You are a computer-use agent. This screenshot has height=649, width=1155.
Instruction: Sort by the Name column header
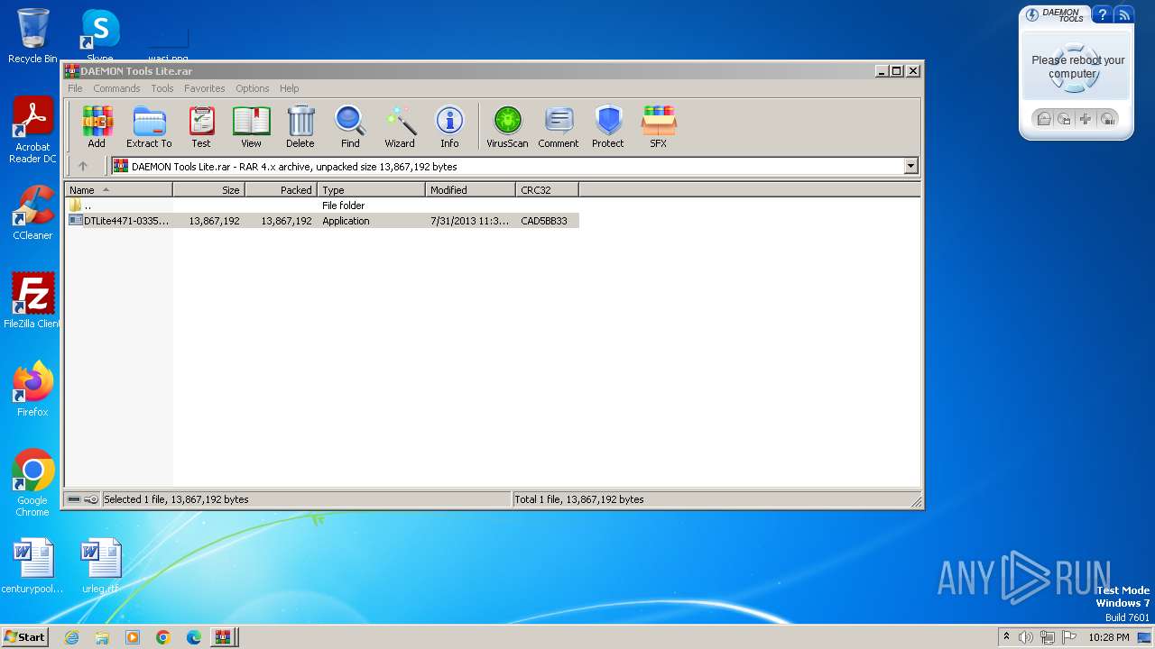coord(118,190)
